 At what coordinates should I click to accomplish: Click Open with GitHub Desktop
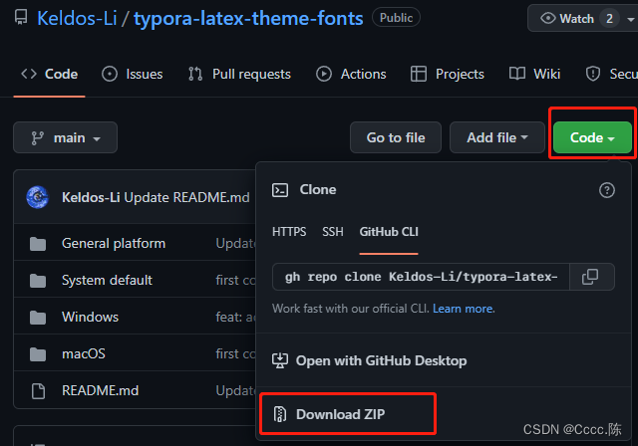pyautogui.click(x=381, y=360)
